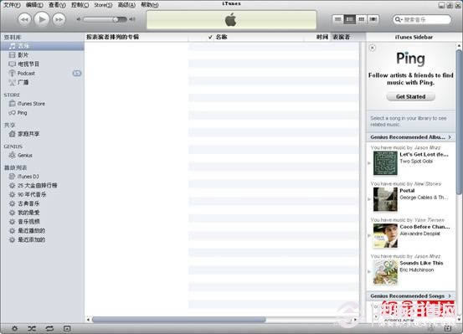Close the Ping promo panel
The image size is (463, 334).
coord(373,48)
